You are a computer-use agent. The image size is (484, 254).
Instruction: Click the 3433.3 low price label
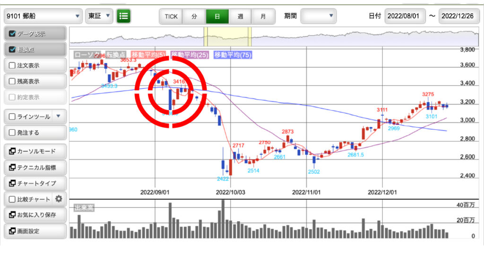[x=109, y=86]
